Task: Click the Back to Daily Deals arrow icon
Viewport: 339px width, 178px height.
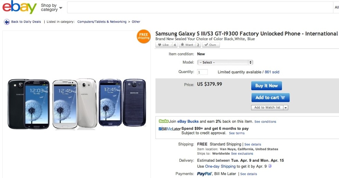Action: (x=7, y=22)
